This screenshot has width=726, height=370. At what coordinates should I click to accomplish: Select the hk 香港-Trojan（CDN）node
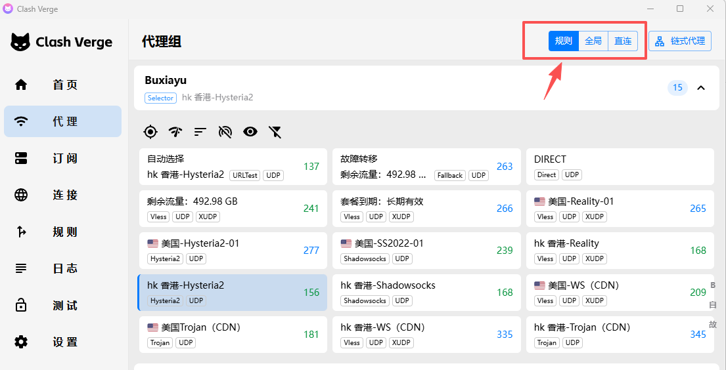point(620,335)
